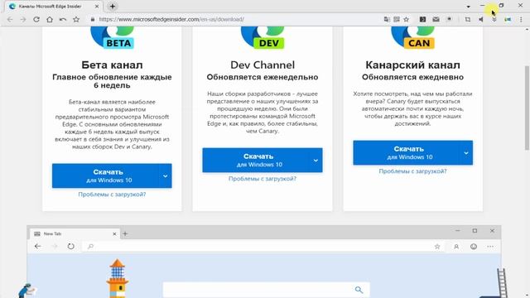The height and width of the screenshot is (298, 530).
Task: Click three-dot menu in preview browser image
Action: 490,247
